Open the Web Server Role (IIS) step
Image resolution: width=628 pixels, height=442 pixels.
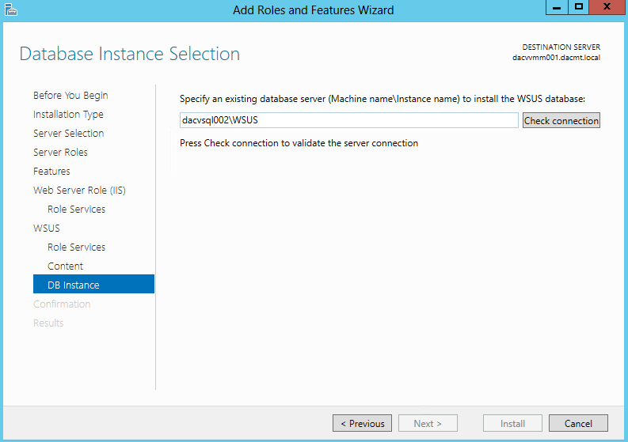tap(79, 191)
